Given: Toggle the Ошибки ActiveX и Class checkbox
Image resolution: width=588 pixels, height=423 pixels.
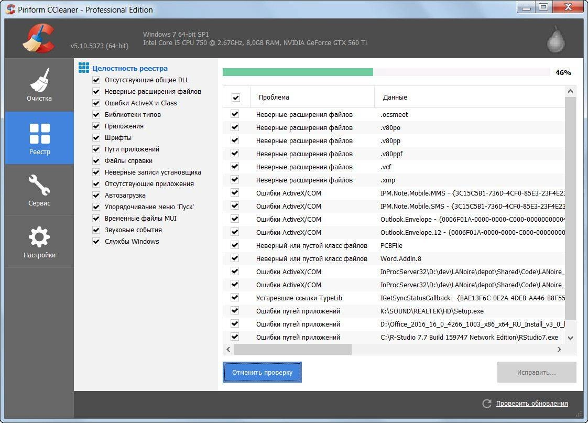Looking at the screenshot, I should click(x=96, y=103).
